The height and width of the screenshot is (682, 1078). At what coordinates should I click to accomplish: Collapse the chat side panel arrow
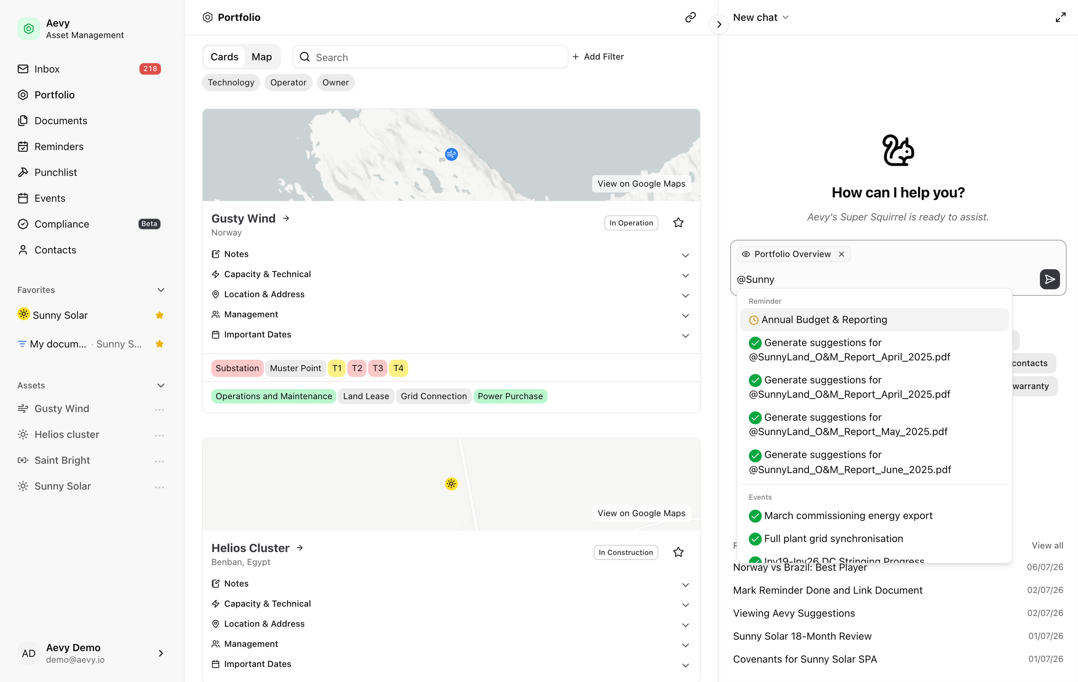click(x=719, y=24)
